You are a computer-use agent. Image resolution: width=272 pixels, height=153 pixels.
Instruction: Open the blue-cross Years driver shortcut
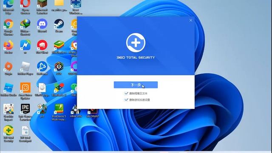76,7
